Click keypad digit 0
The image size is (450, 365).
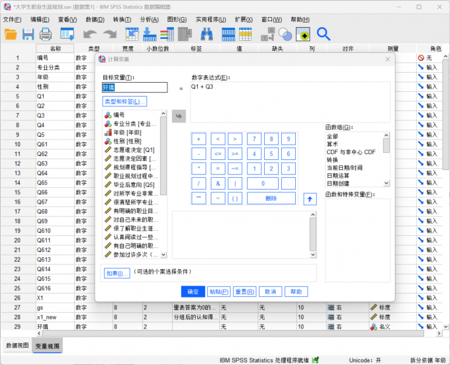coord(263,184)
